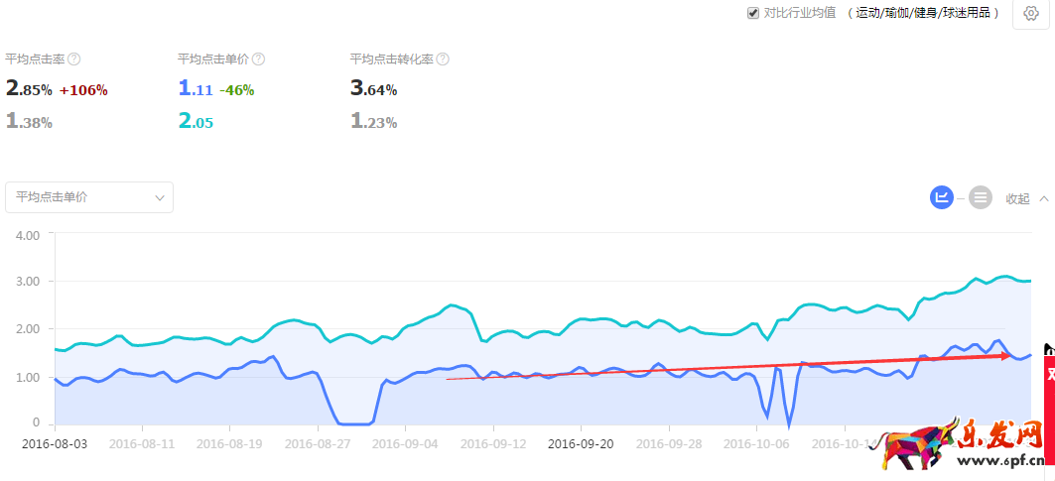Click the 收起 collapse link
The width and height of the screenshot is (1055, 481).
pos(1017,198)
